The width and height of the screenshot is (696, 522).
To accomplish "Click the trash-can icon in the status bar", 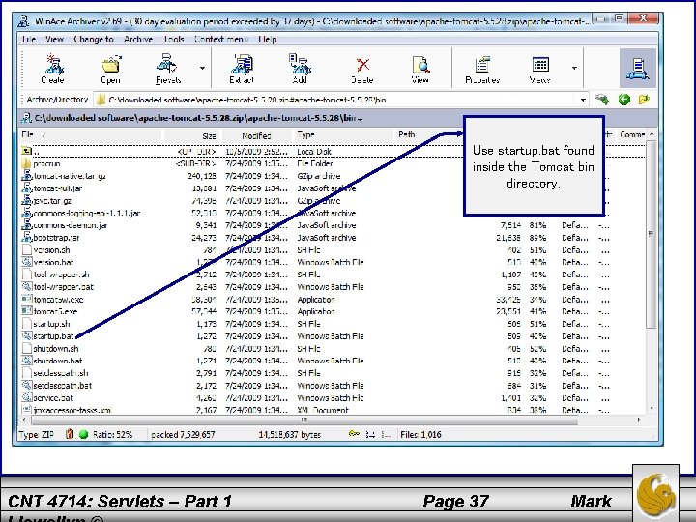I will tap(70, 434).
